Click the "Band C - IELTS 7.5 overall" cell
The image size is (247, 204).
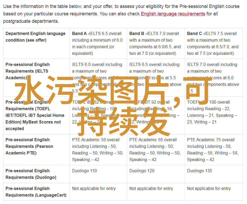pyautogui.click(x=214, y=43)
